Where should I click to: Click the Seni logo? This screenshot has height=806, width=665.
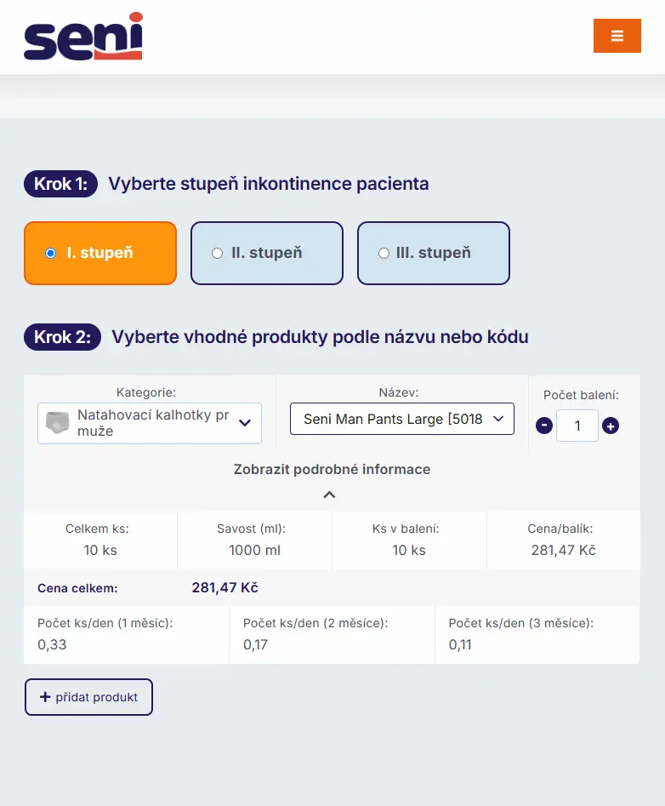pyautogui.click(x=83, y=36)
